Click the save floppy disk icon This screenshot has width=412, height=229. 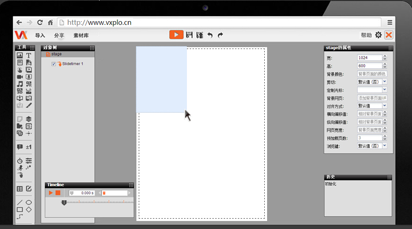(x=189, y=35)
